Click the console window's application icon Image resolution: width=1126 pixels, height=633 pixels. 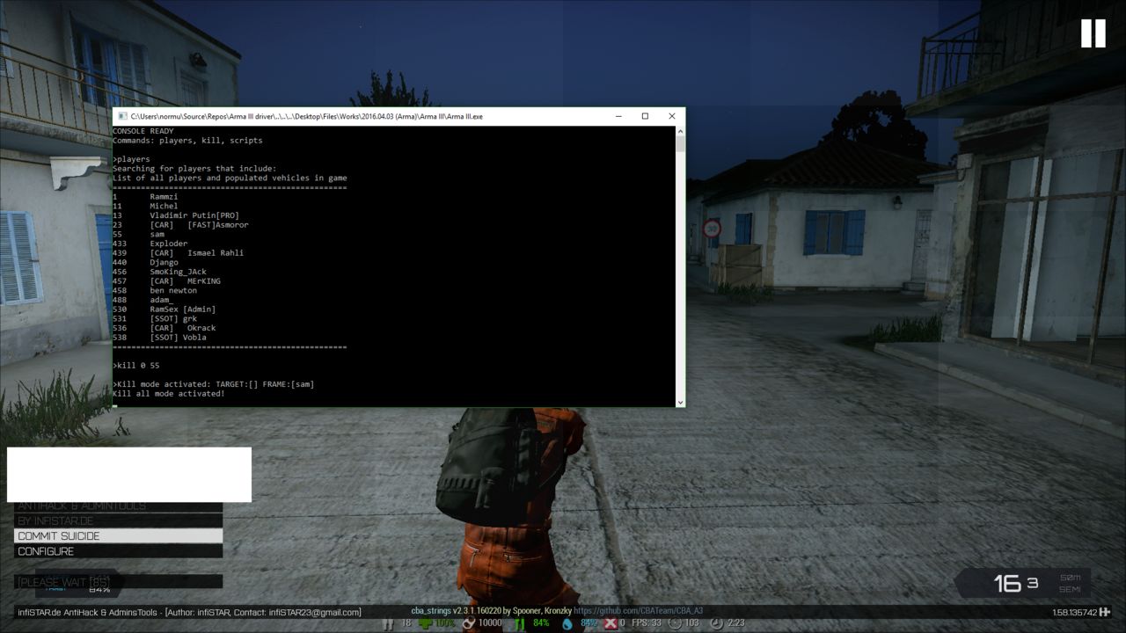point(122,116)
